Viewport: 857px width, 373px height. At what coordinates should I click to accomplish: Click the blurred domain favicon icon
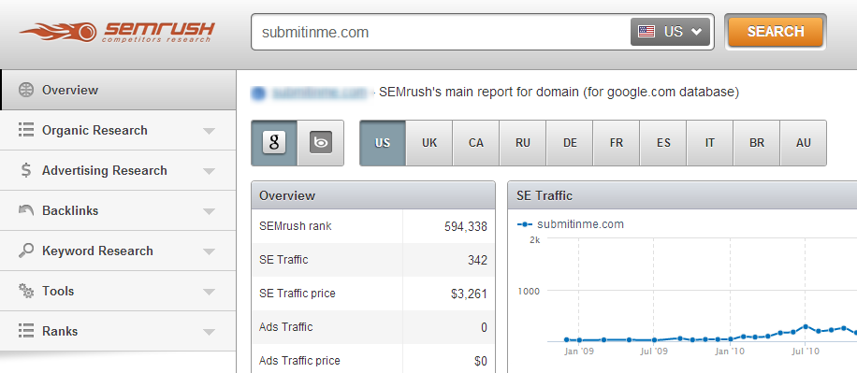(x=258, y=93)
